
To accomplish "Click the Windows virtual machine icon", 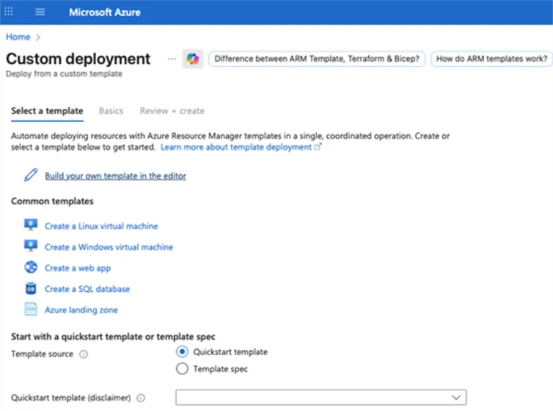I will 31,246.
